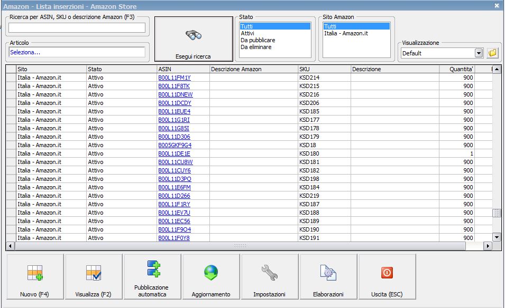505x308 pixels.
Task: Open ASIN link B00L11DE1E
Action: point(174,153)
